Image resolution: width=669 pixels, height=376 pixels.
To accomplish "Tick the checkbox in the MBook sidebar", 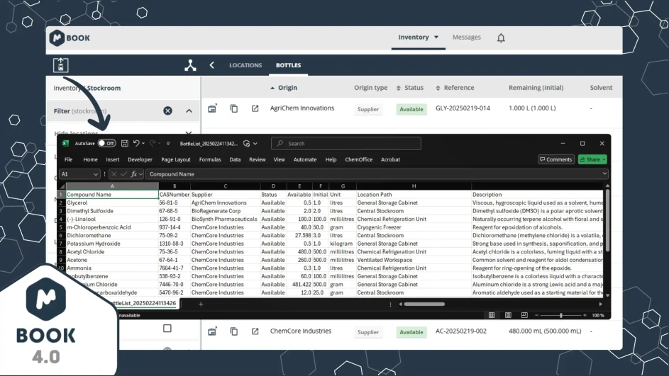I will [167, 329].
